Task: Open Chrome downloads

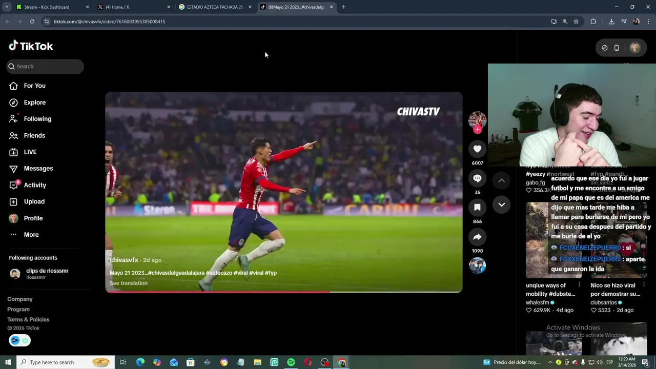Action: pyautogui.click(x=611, y=22)
